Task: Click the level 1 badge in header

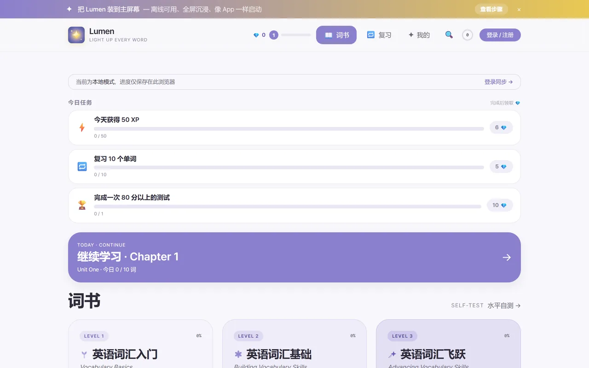Action: click(x=274, y=35)
